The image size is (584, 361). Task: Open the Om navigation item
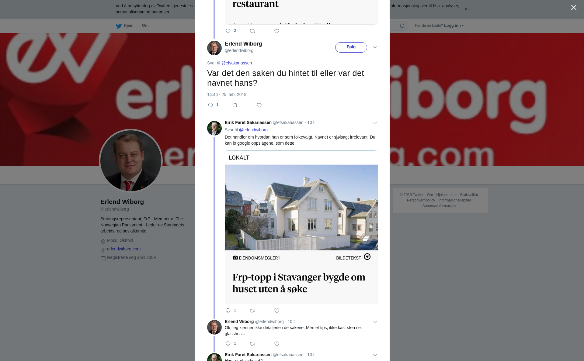(145, 26)
